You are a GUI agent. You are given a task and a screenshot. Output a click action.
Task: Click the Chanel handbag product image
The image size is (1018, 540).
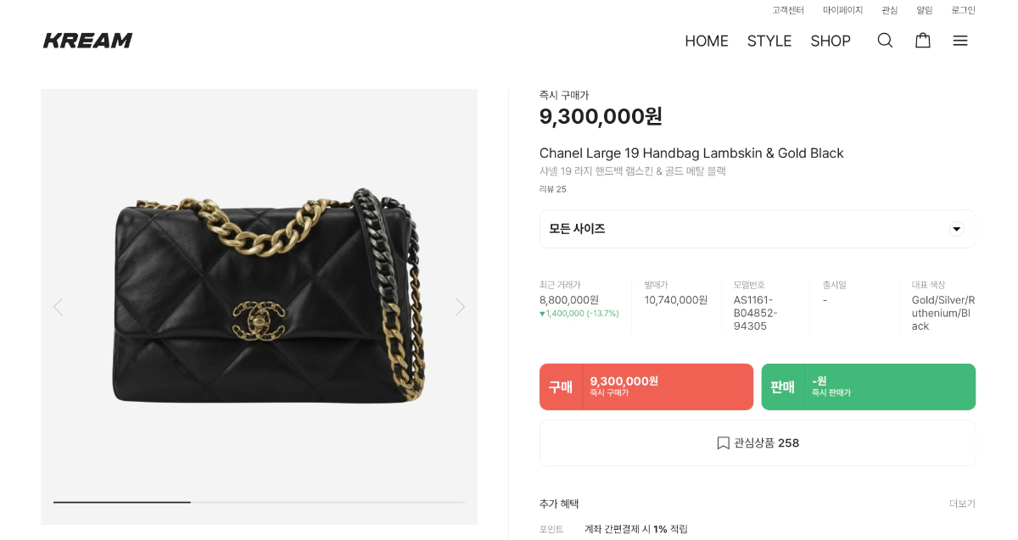click(x=268, y=297)
